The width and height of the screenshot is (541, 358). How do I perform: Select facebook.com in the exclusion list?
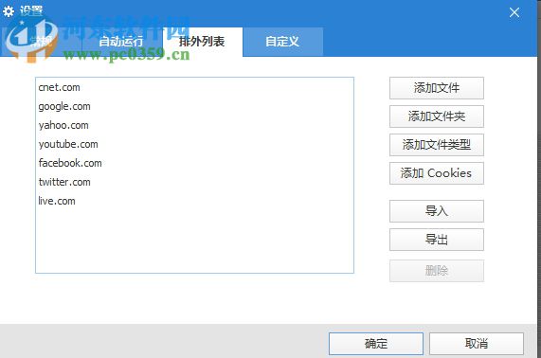194,163
